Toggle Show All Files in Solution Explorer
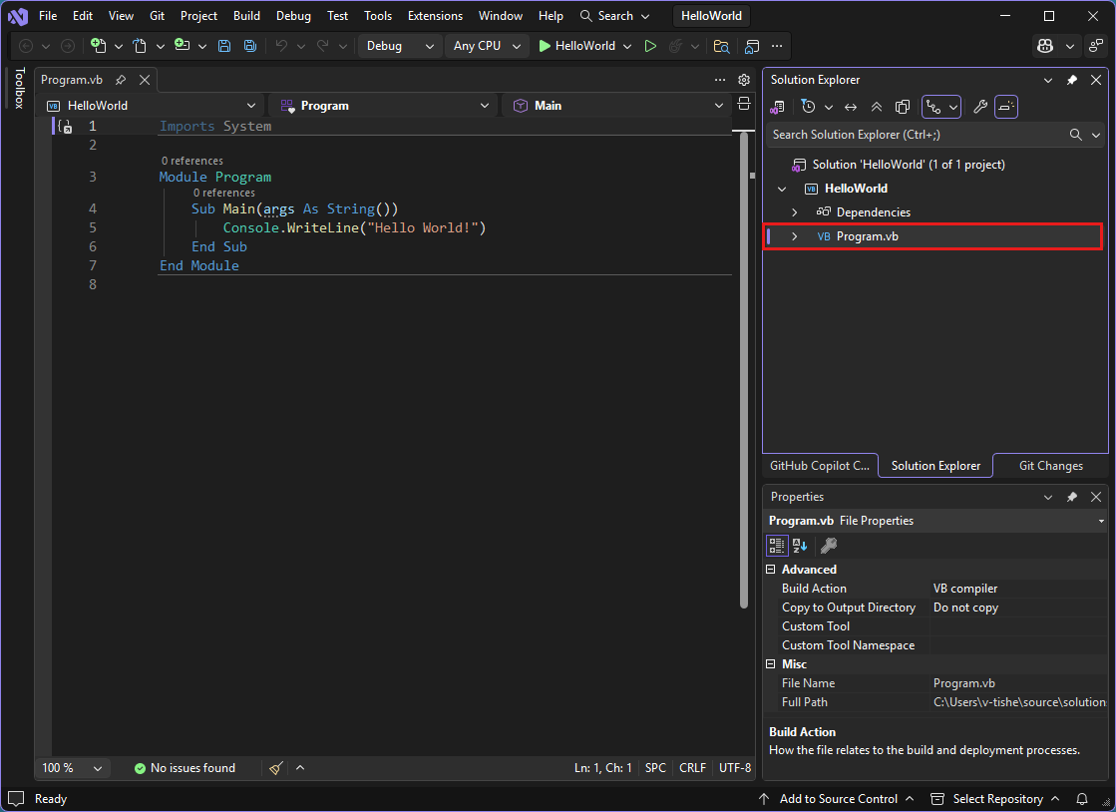This screenshot has width=1116, height=812. [903, 107]
